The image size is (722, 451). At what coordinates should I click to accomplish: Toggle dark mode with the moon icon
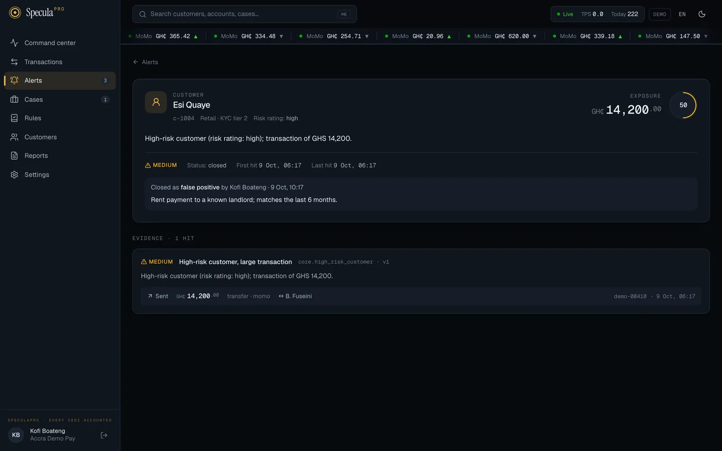point(702,14)
